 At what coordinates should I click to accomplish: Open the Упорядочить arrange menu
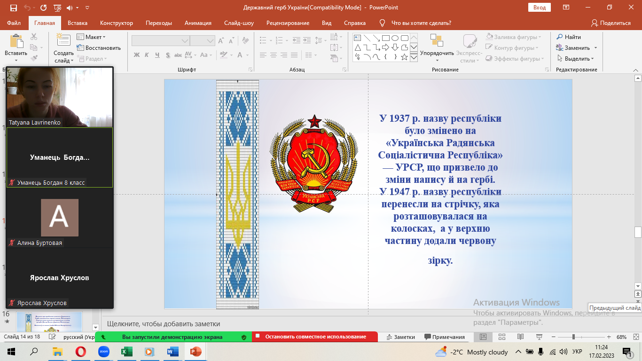click(x=437, y=47)
